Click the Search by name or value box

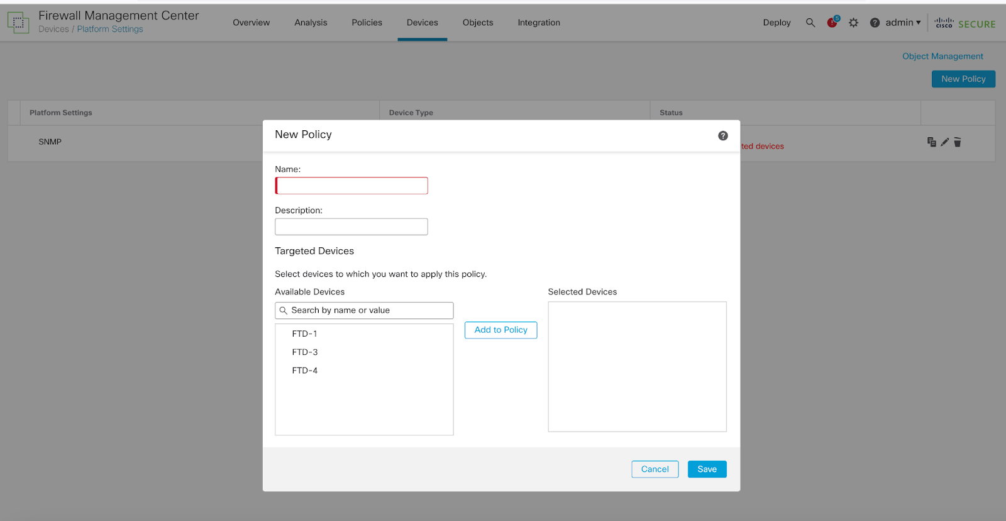pyautogui.click(x=365, y=310)
